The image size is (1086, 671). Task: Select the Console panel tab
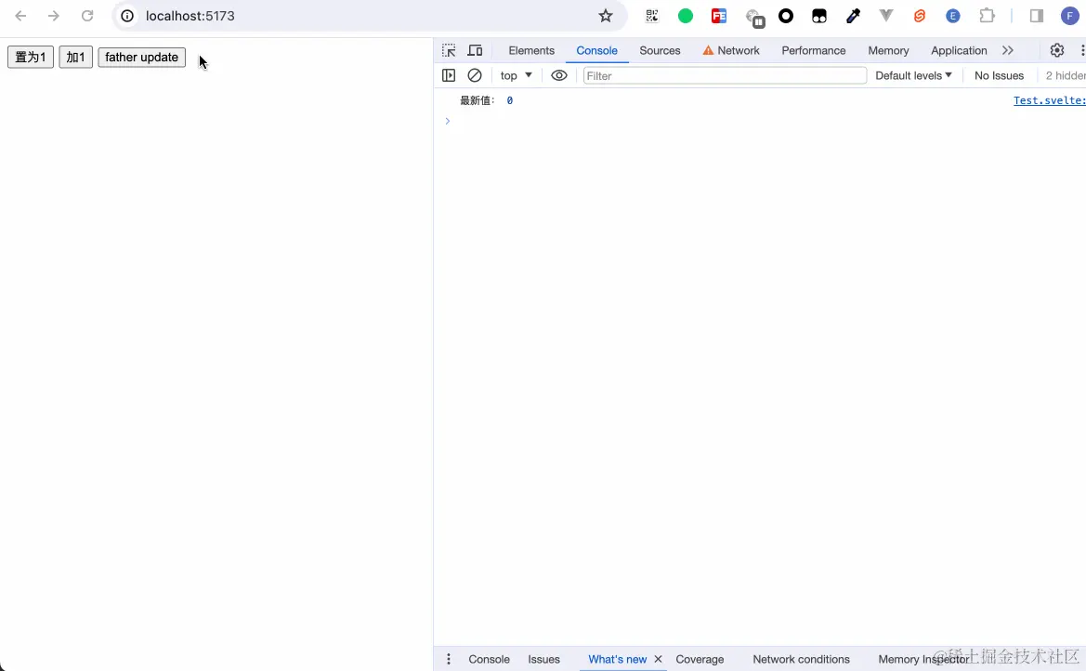pyautogui.click(x=596, y=50)
